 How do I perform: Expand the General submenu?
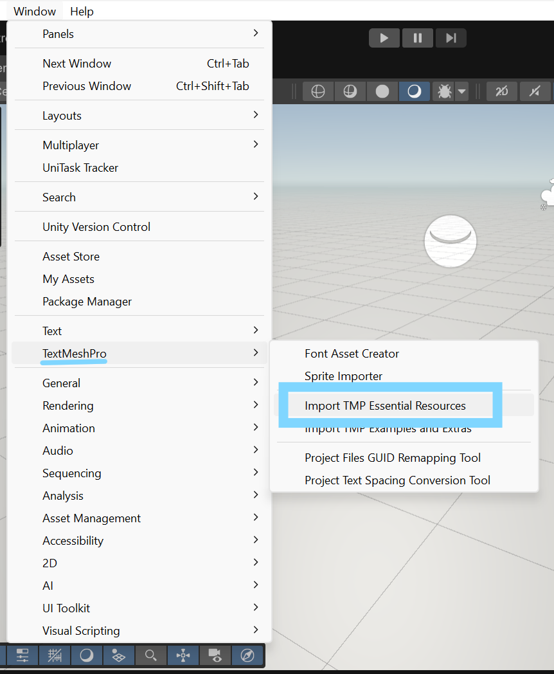click(x=139, y=383)
